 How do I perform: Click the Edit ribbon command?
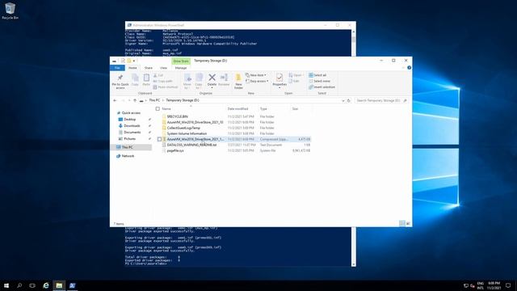tap(294, 81)
